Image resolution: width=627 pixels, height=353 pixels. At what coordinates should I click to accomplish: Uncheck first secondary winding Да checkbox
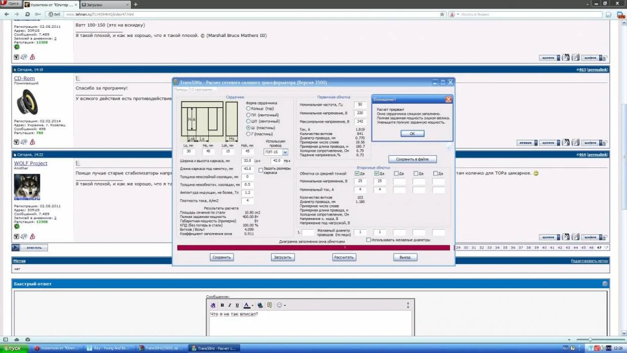tap(357, 173)
